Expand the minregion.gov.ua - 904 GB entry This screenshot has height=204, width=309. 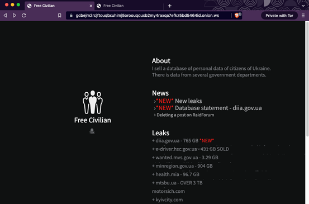click(182, 166)
